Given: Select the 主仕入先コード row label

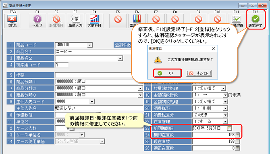Looking at the screenshot, I should pos(34,102).
